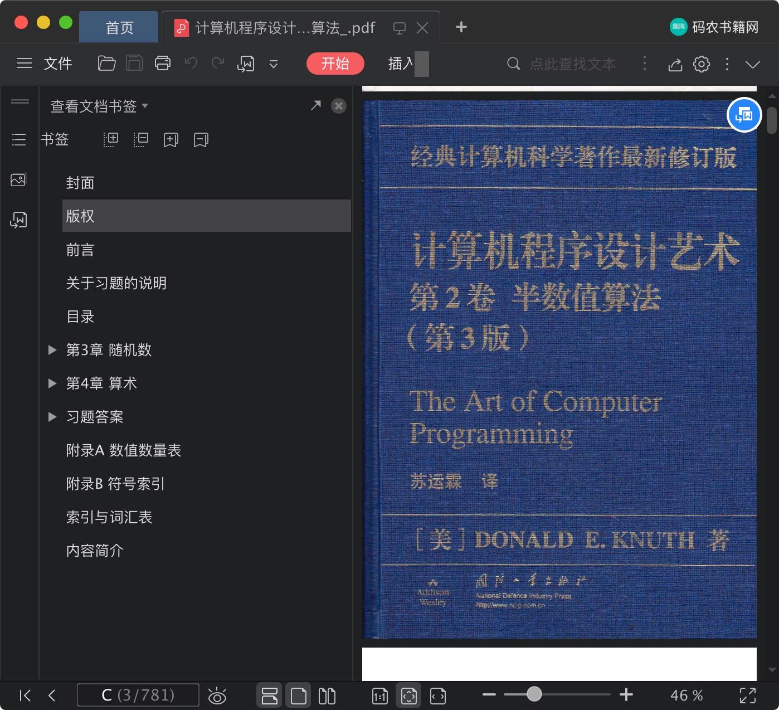779x710 pixels.
Task: Select the 附录B 符号索引 bookmark
Action: tap(115, 484)
